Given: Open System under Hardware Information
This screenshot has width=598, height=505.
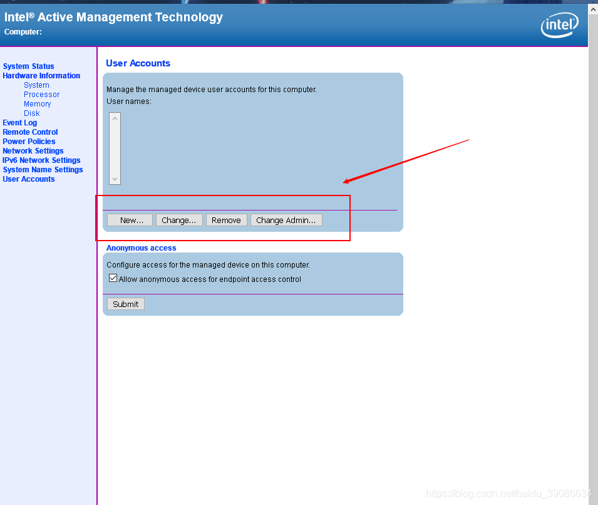Looking at the screenshot, I should click(36, 85).
